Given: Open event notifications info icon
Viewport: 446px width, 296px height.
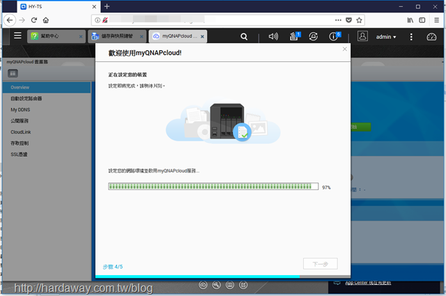Looking at the screenshot, I should (334, 36).
